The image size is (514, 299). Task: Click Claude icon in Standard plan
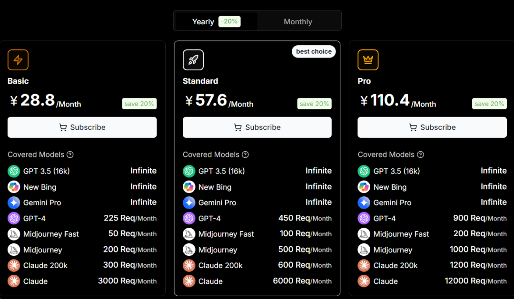coord(189,281)
